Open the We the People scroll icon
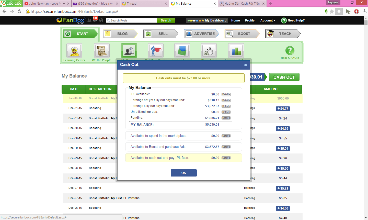The image size is (368, 220). click(x=102, y=51)
